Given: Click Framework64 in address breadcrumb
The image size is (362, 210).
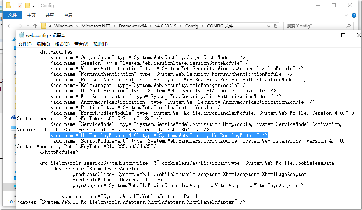Looking at the screenshot, I should 133,26.
